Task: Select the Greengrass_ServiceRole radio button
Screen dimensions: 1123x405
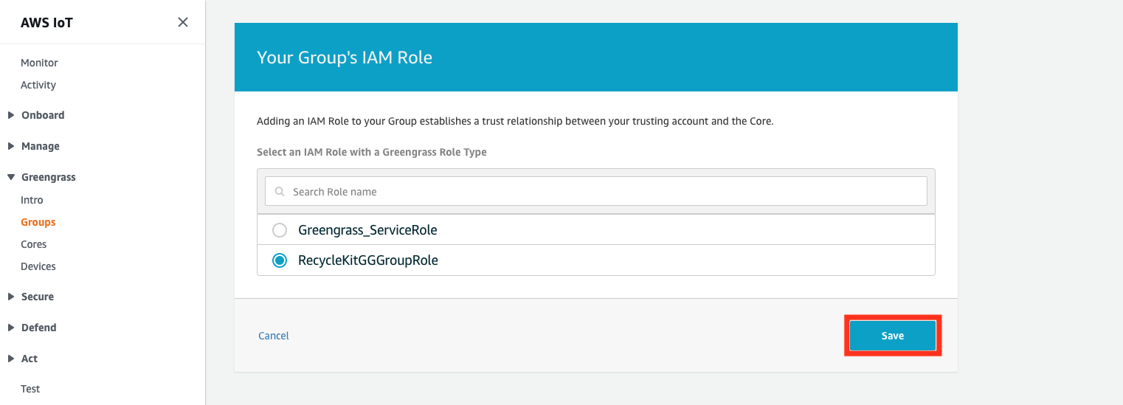Action: click(x=280, y=230)
